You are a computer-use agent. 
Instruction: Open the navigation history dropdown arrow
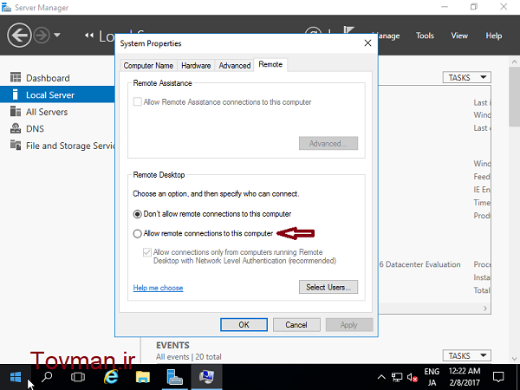pos(57,35)
